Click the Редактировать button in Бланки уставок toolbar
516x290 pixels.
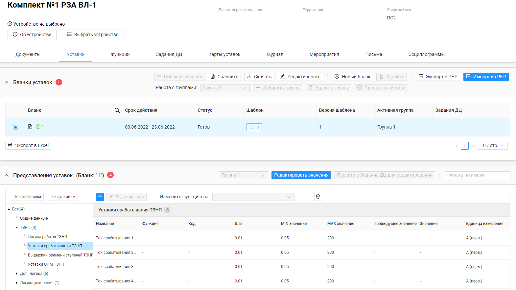tap(300, 77)
